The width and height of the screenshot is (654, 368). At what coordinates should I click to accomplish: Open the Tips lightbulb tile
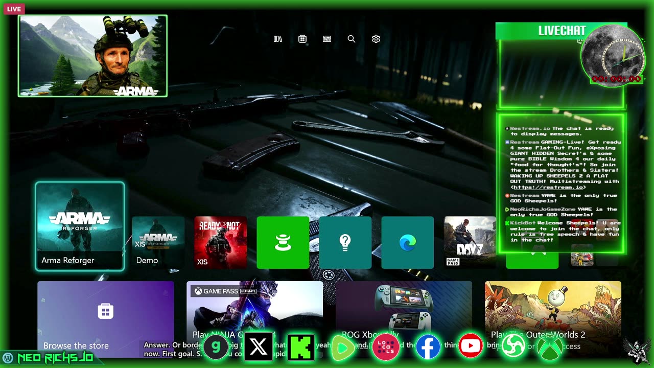pos(345,242)
